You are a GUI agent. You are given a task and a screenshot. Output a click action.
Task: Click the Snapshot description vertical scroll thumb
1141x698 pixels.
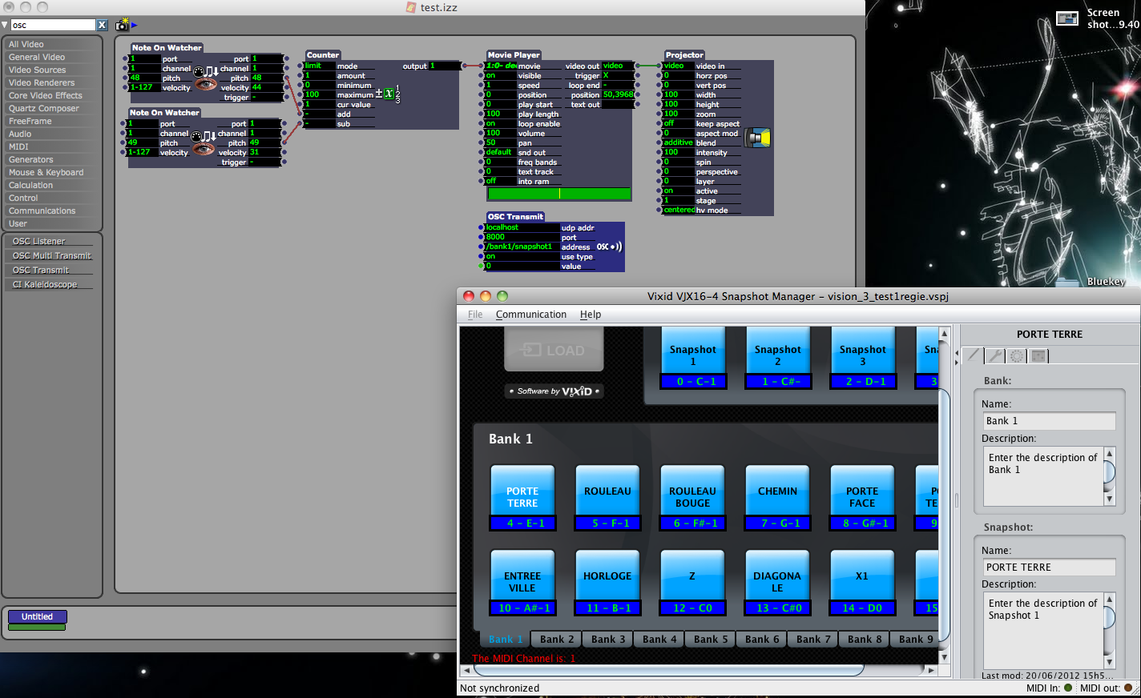(1110, 618)
